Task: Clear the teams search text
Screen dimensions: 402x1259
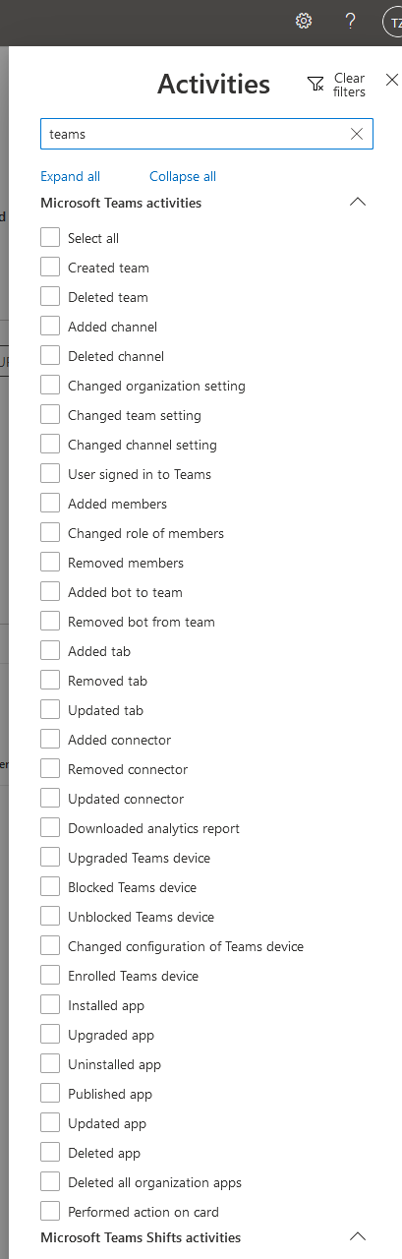Action: pyautogui.click(x=357, y=134)
